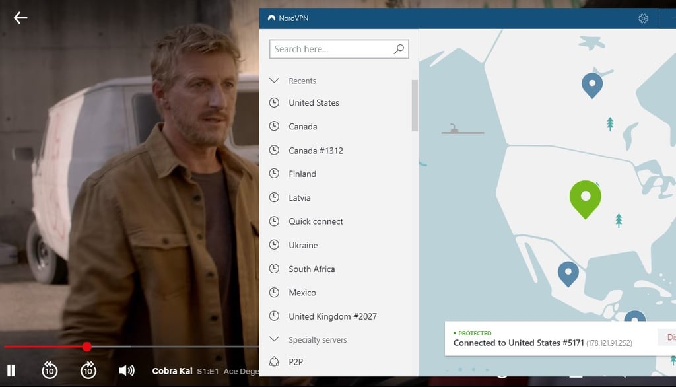Collapse the Recents section
The image size is (676, 387).
(274, 81)
